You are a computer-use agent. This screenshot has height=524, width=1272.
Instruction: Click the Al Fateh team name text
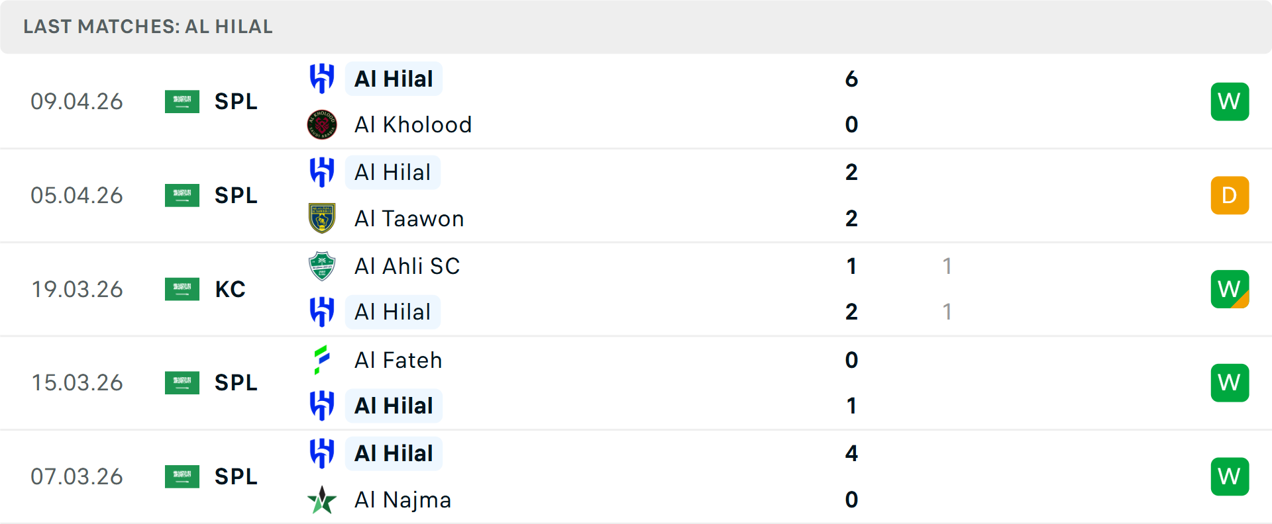point(398,360)
